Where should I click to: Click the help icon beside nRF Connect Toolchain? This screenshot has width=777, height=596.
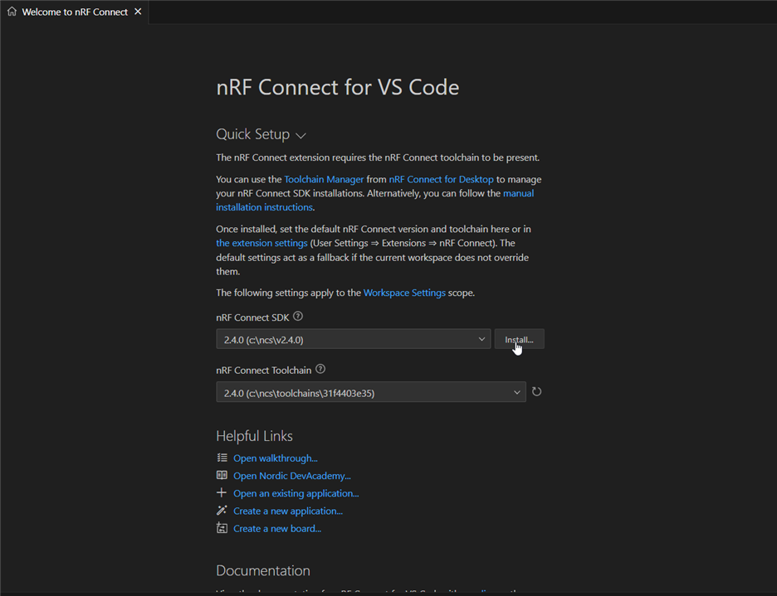(320, 369)
